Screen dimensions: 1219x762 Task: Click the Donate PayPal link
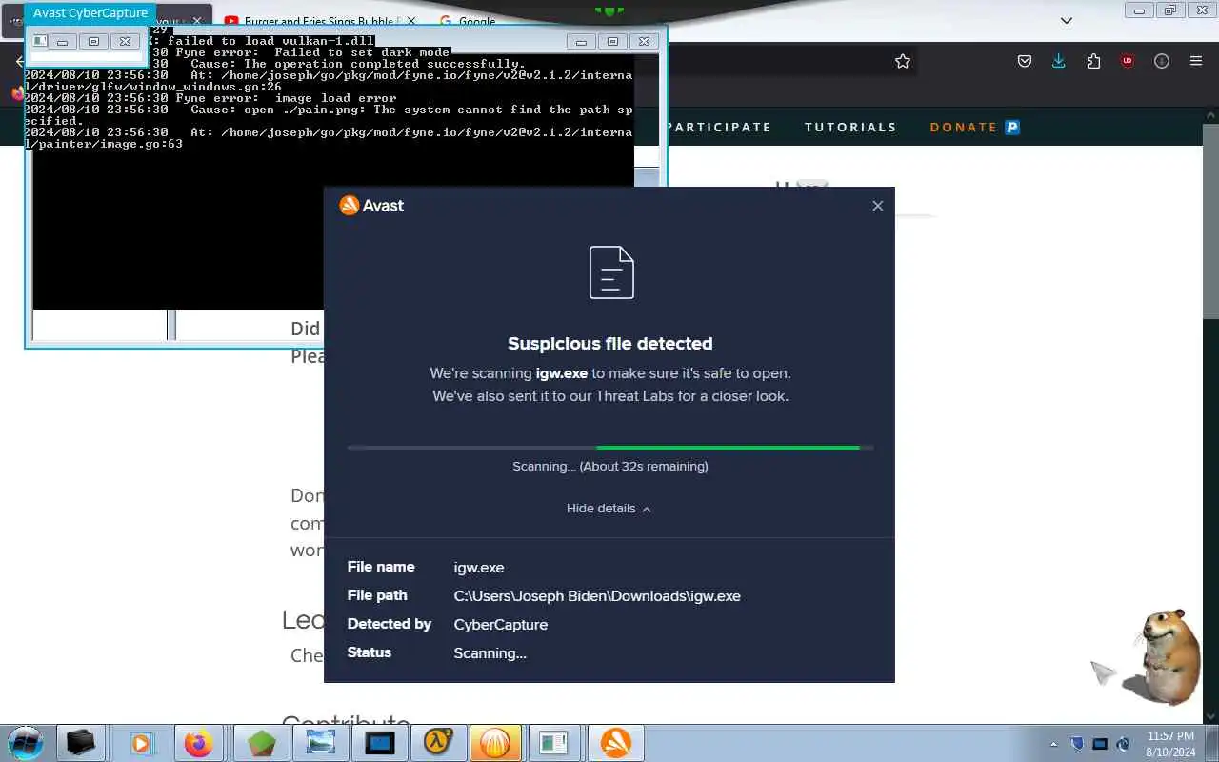pyautogui.click(x=974, y=127)
